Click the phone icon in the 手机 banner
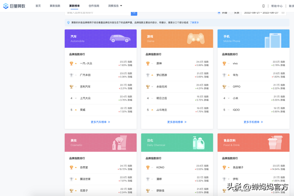The height and width of the screenshot is (196, 294). [273, 40]
